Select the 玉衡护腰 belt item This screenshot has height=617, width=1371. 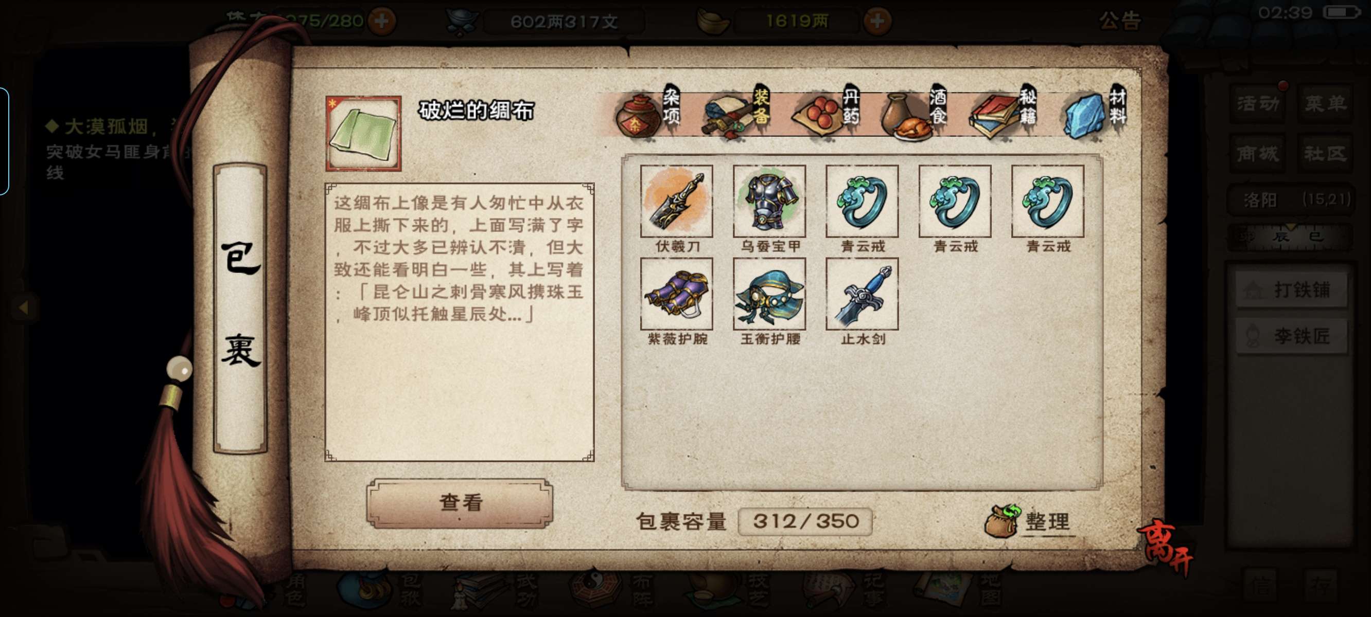[x=769, y=294]
